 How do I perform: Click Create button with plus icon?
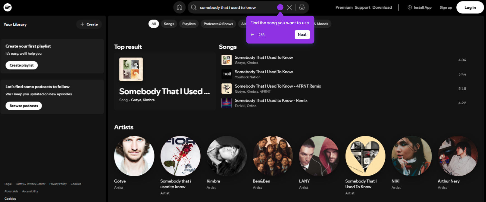click(x=89, y=24)
